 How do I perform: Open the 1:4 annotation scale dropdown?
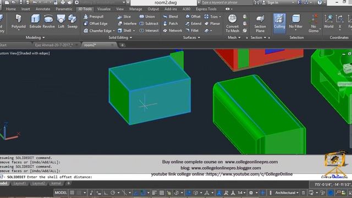241,193
